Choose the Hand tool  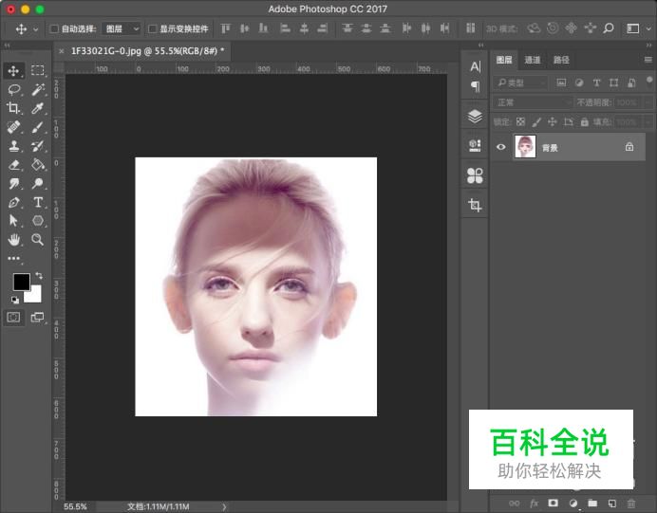(14, 239)
